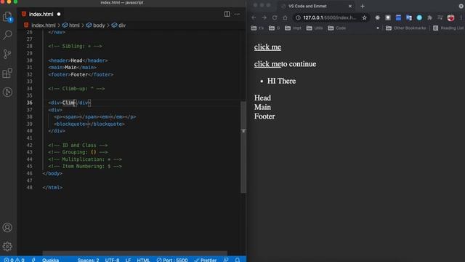This screenshot has height=262, width=465.
Task: Open the media control playlist icon
Action: pyautogui.click(x=440, y=17)
